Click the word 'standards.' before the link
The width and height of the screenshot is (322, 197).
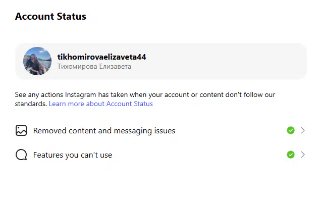pyautogui.click(x=31, y=104)
